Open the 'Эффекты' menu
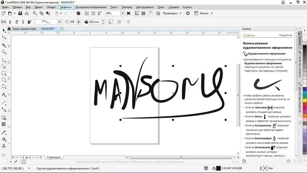This screenshot has width=307, height=173. (65, 7)
